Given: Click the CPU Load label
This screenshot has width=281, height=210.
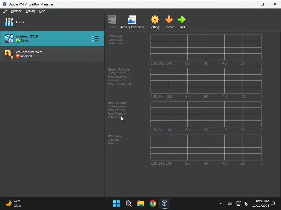Looking at the screenshot, I should click(x=115, y=36).
